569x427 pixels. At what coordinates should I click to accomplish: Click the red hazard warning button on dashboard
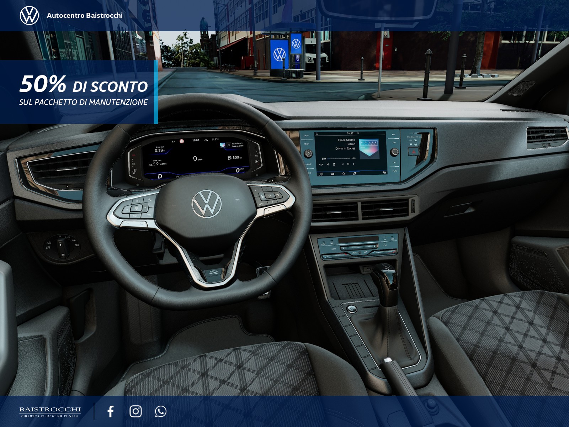pyautogui.click(x=414, y=152)
